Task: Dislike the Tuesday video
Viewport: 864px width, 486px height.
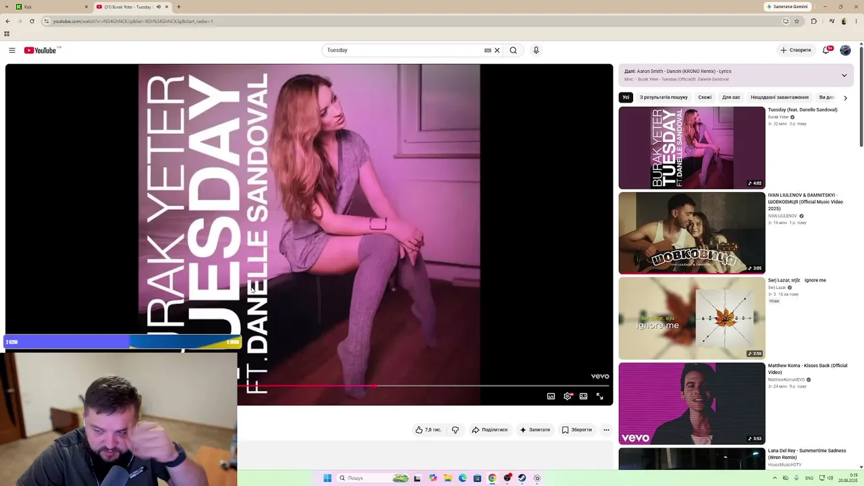Action: pyautogui.click(x=456, y=430)
